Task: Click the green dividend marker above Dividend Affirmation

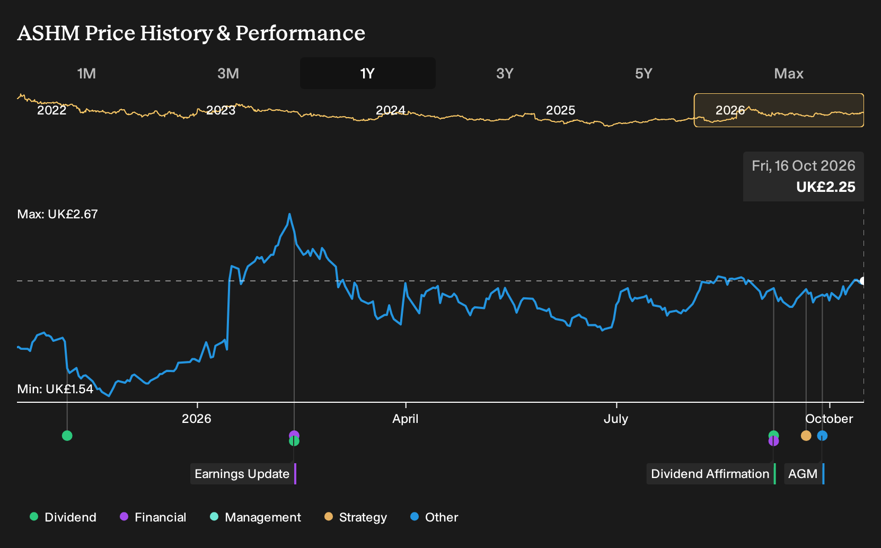Action: pos(773,435)
